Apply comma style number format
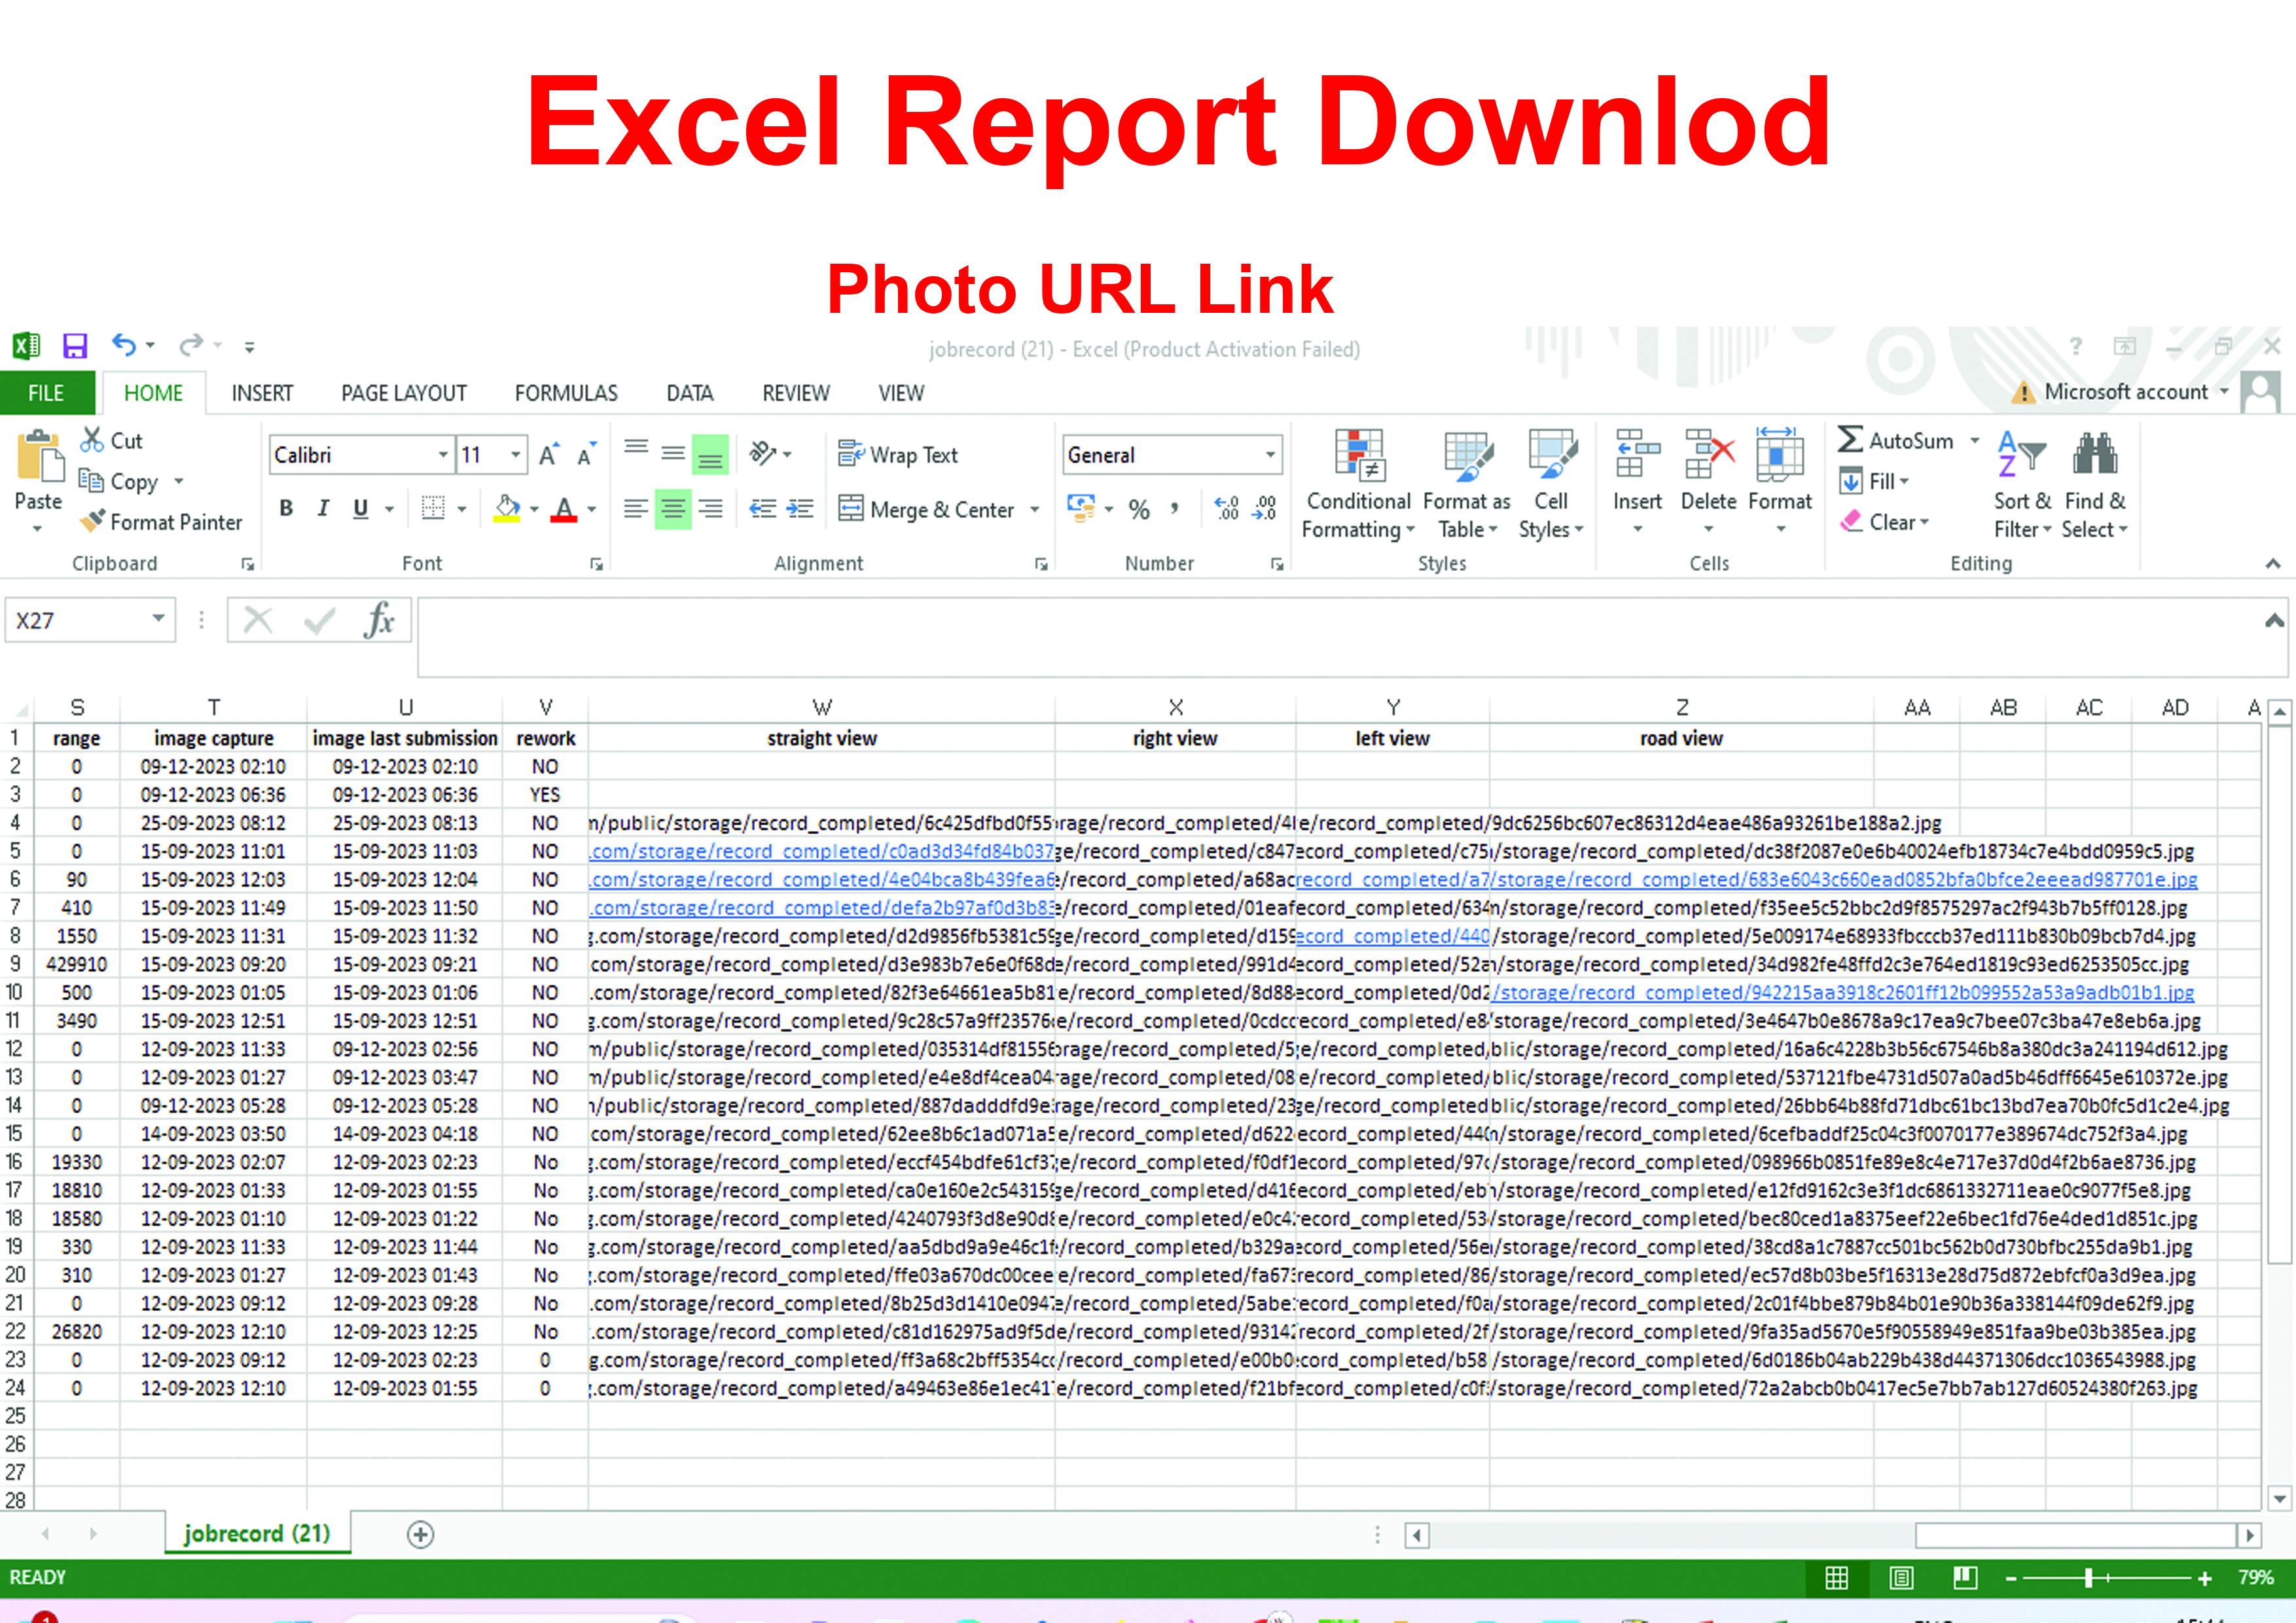2296x1623 pixels. click(x=1176, y=509)
